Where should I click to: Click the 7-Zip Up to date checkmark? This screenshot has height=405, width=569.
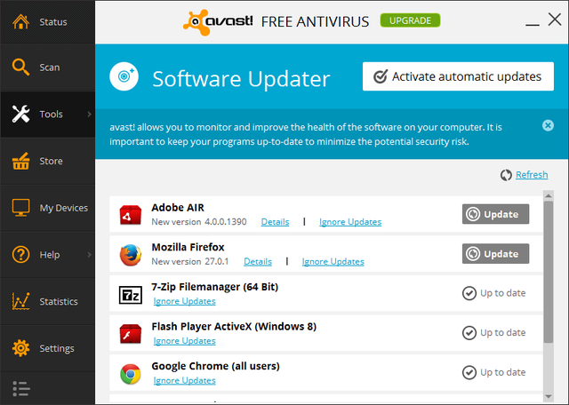pyautogui.click(x=469, y=293)
